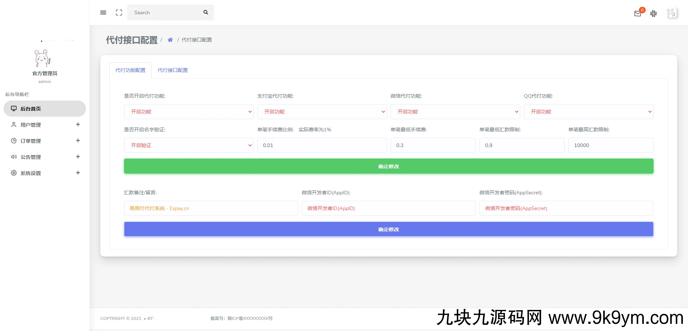688x331 pixels.
Task: Open the 是否开启代付功能 dropdown
Action: [188, 112]
